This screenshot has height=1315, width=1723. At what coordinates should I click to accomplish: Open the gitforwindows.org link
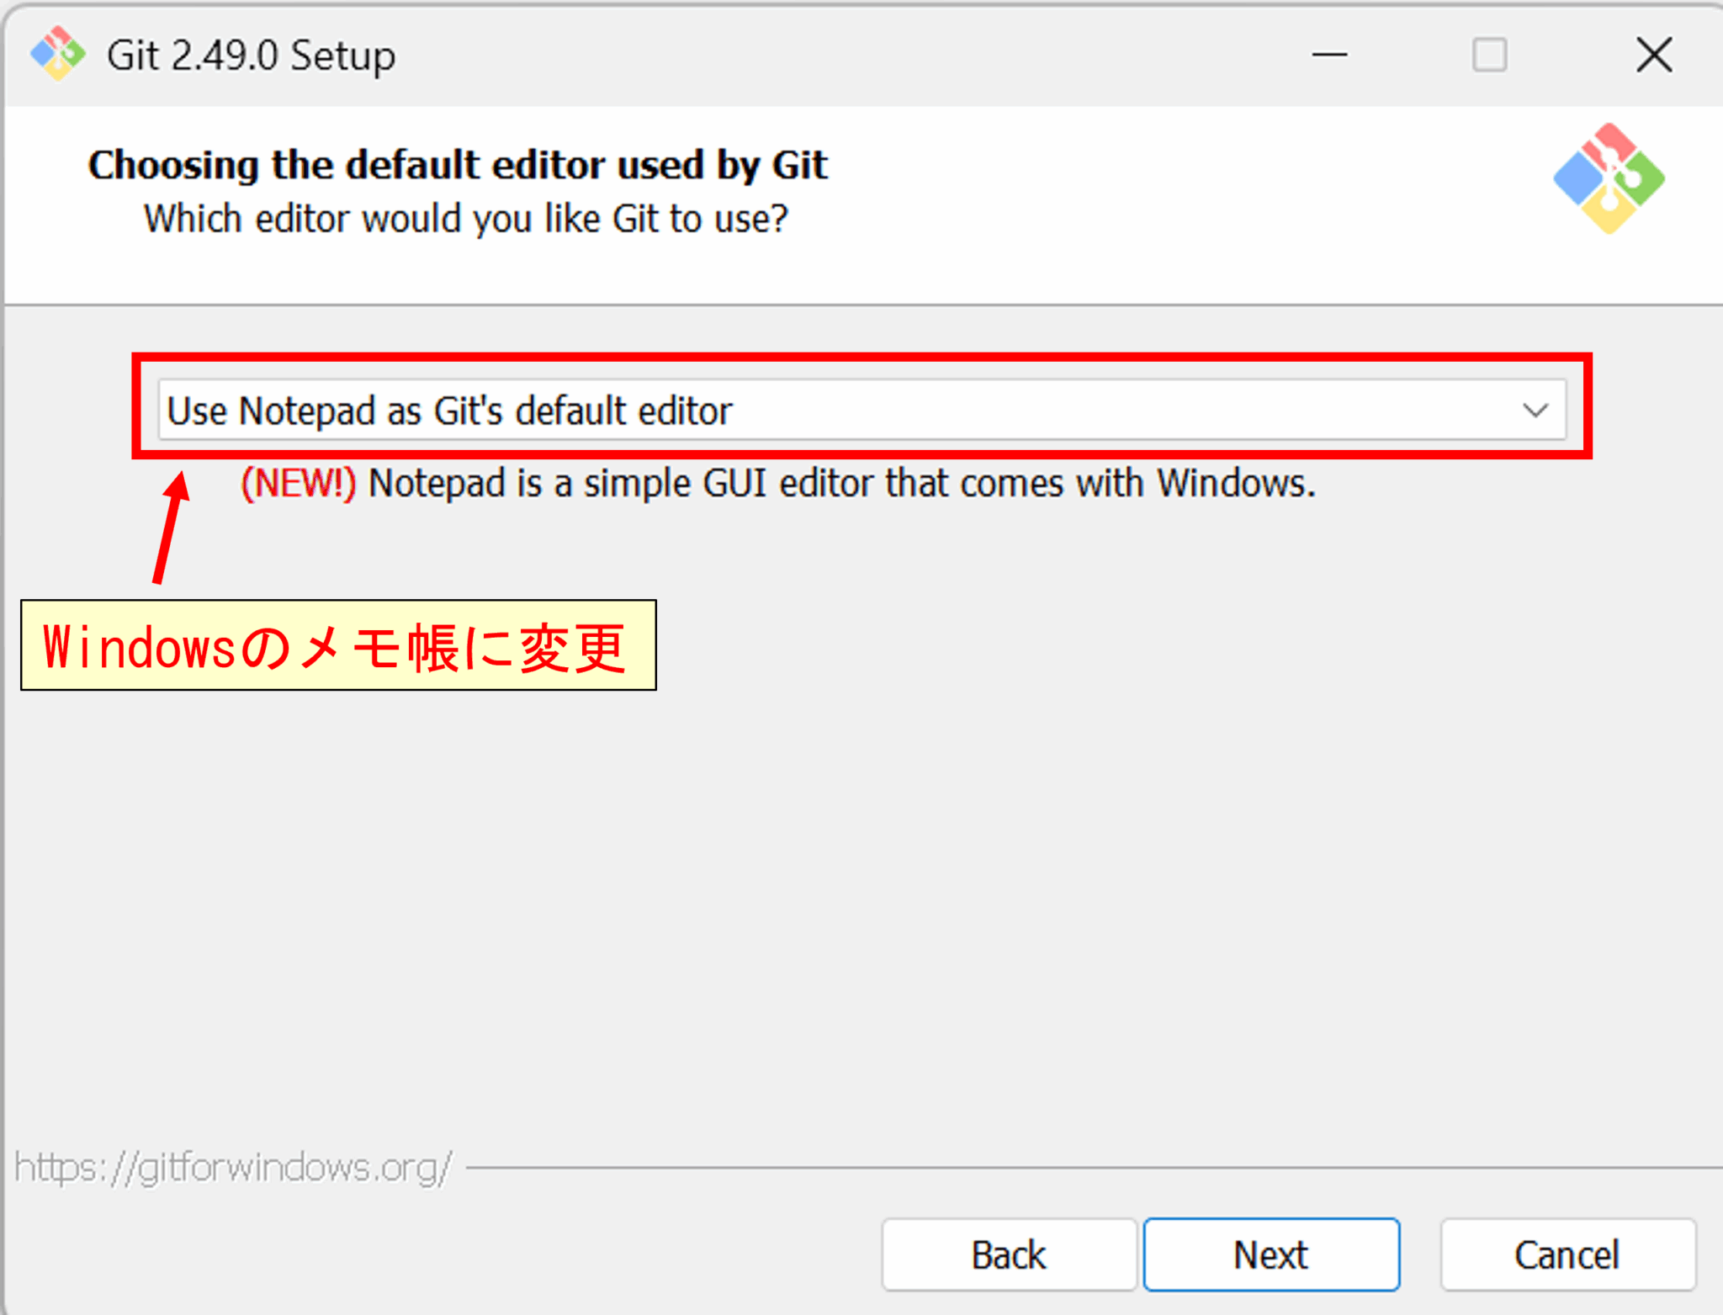coord(236,1166)
